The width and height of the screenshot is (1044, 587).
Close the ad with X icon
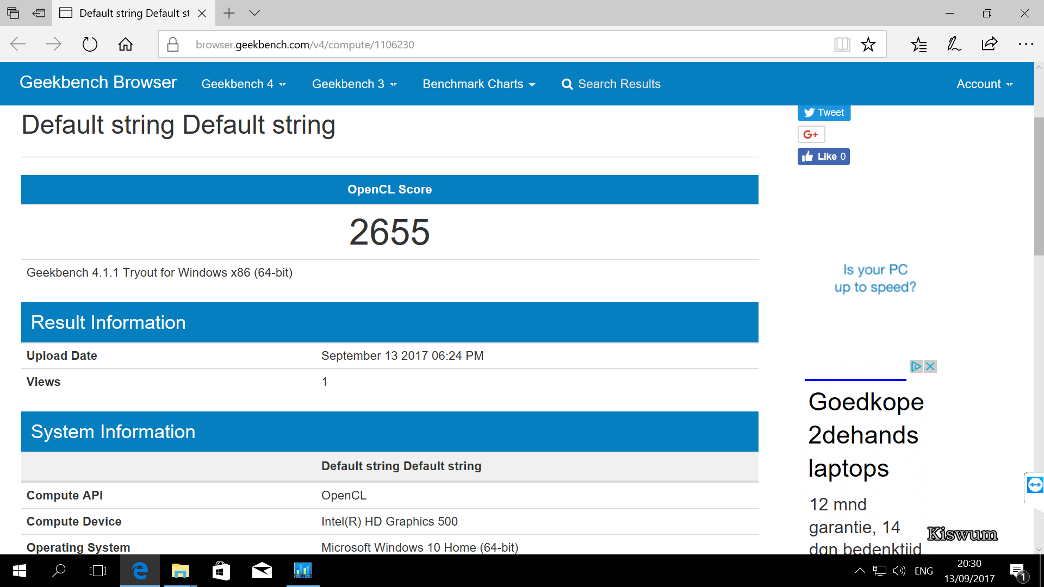pyautogui.click(x=930, y=366)
